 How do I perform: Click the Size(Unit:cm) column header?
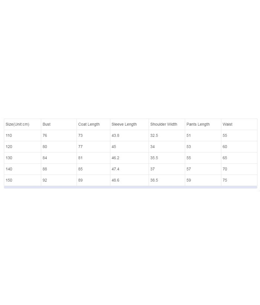pyautogui.click(x=22, y=124)
